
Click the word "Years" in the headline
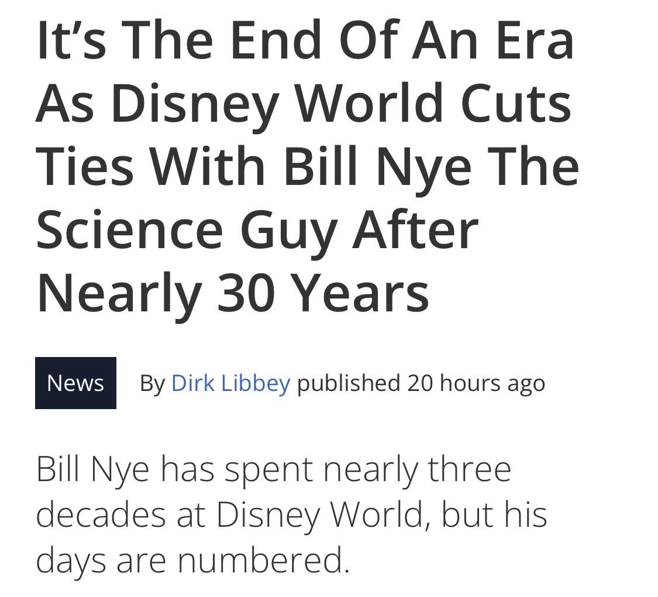(360, 293)
